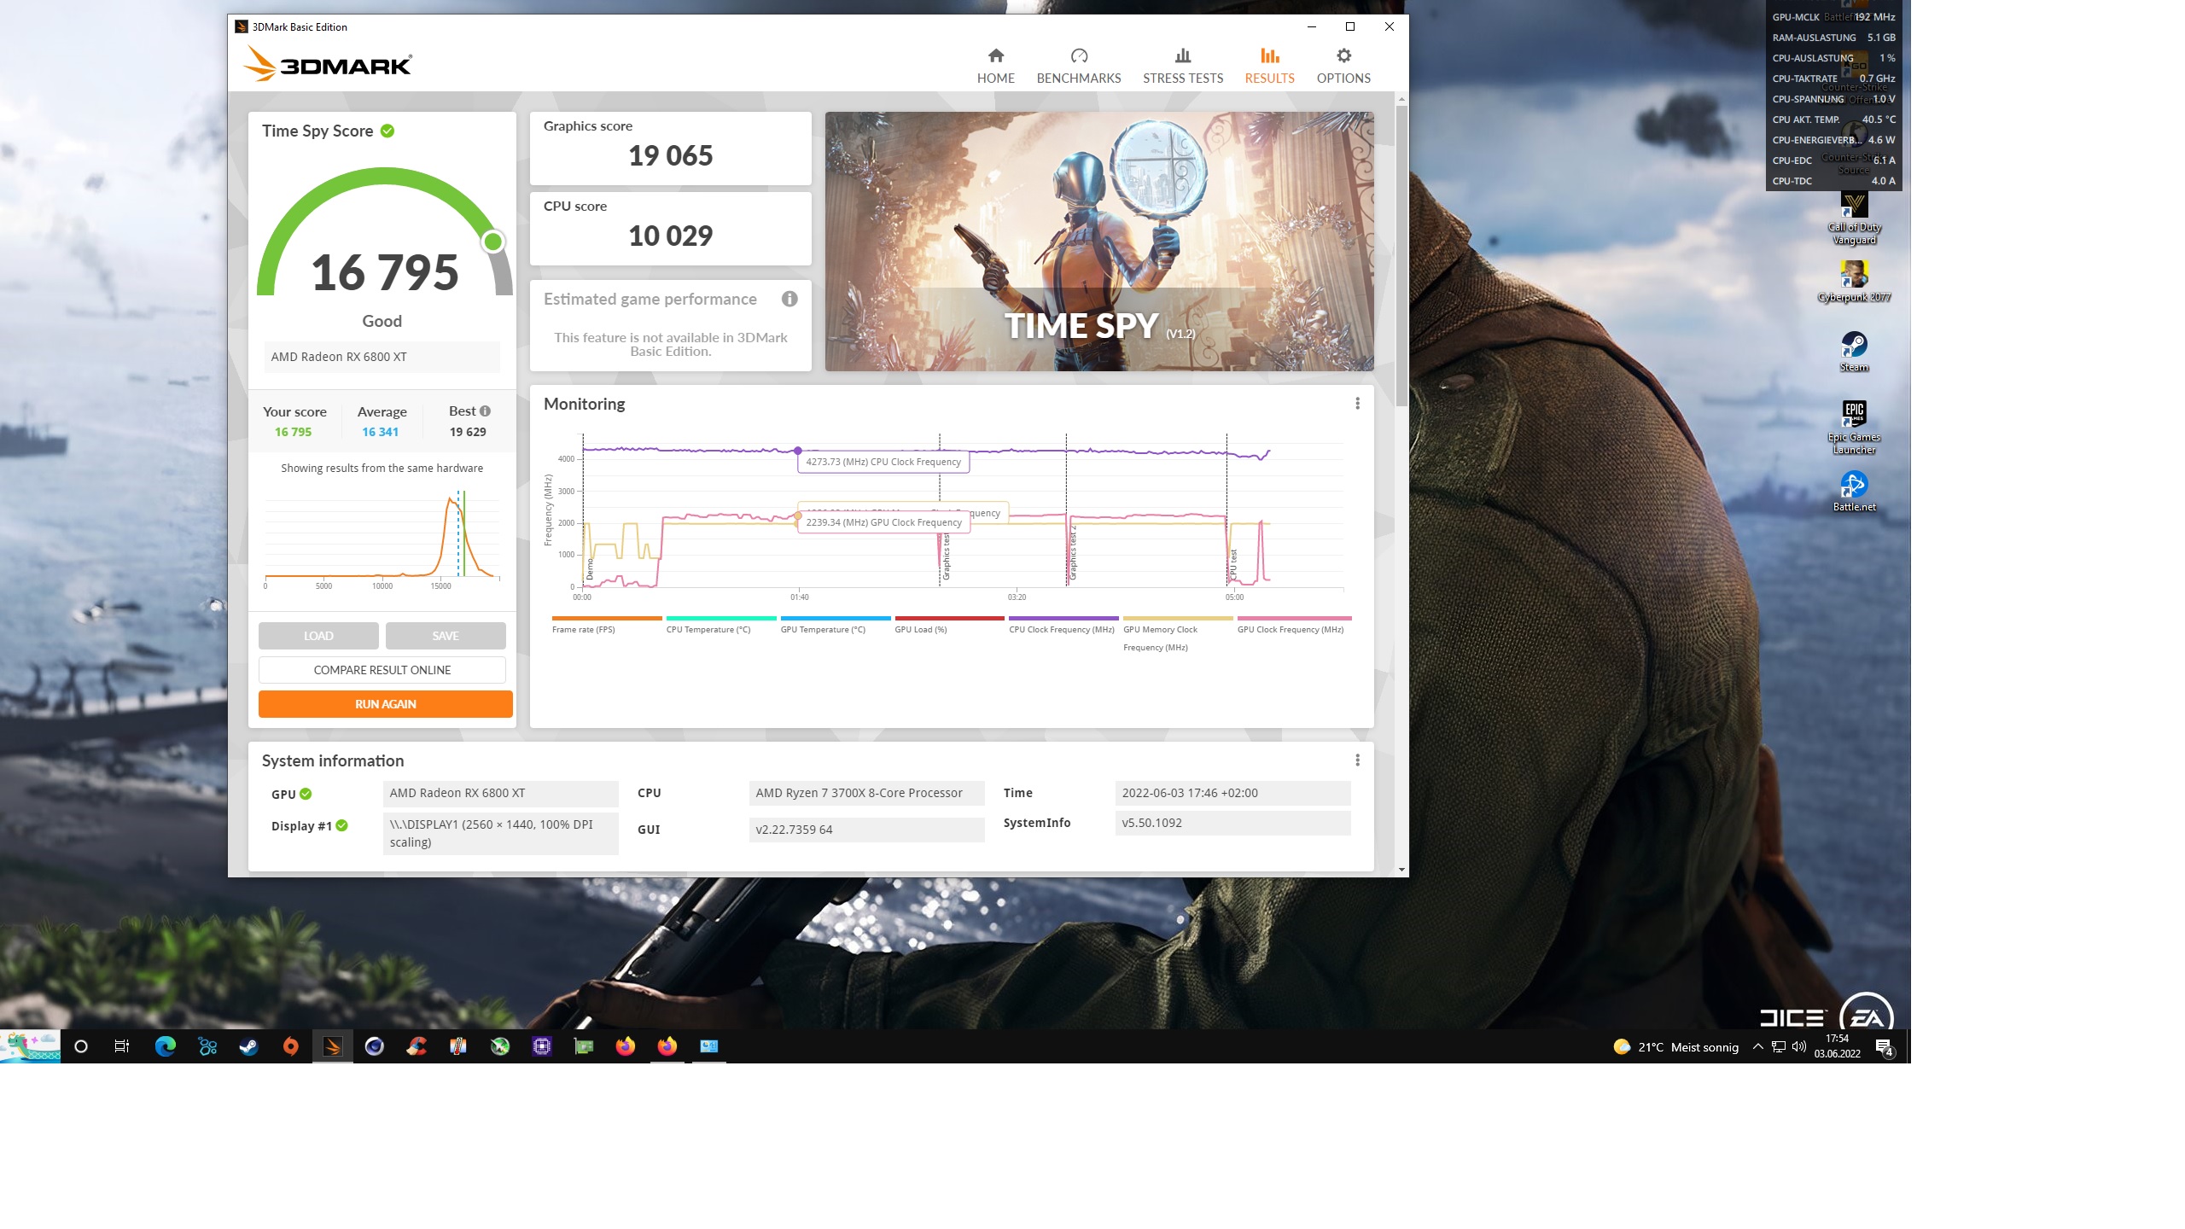Toggle Frame rate (FPS) chart series
The image size is (2185, 1229).
(x=584, y=630)
